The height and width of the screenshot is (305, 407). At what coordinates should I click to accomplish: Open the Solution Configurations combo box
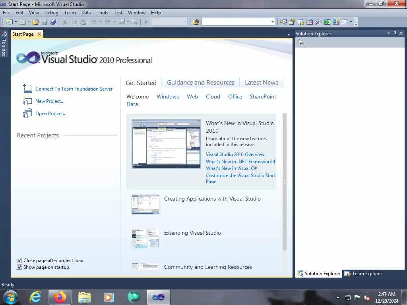169,22
